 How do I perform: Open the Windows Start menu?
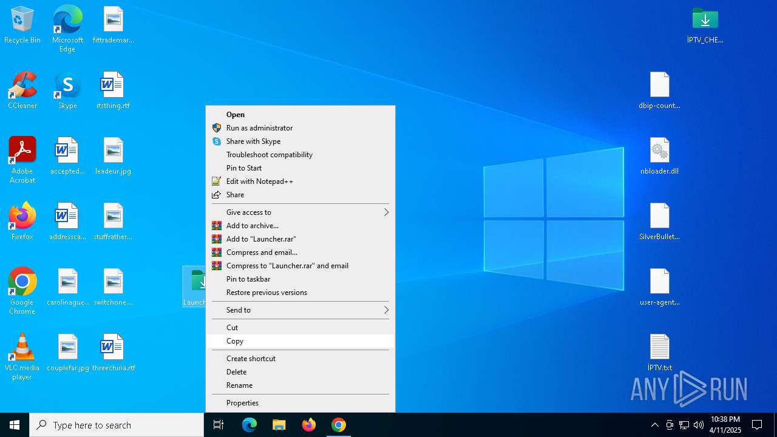pyautogui.click(x=15, y=425)
